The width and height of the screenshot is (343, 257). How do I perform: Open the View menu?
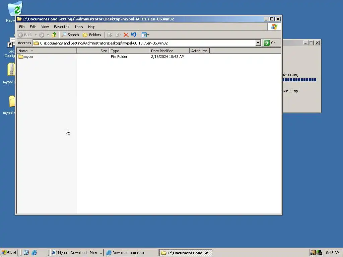click(x=45, y=27)
